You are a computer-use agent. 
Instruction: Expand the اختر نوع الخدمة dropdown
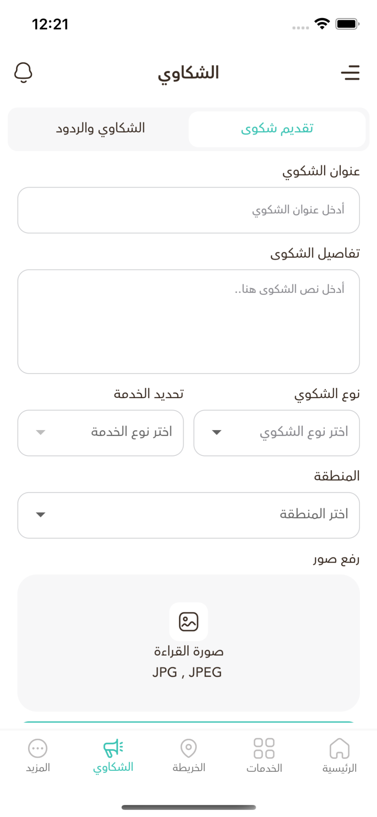pyautogui.click(x=100, y=433)
